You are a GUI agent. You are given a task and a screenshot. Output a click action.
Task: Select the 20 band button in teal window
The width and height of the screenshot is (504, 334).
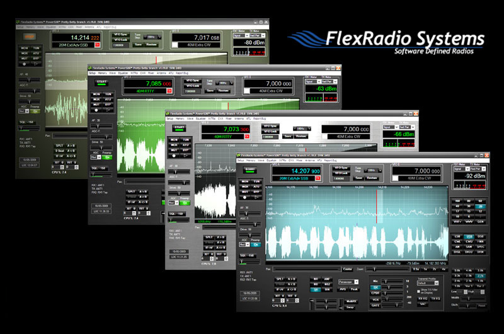[x=481, y=206]
